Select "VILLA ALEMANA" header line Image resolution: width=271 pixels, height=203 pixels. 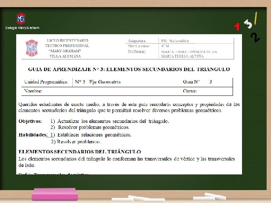65,56
